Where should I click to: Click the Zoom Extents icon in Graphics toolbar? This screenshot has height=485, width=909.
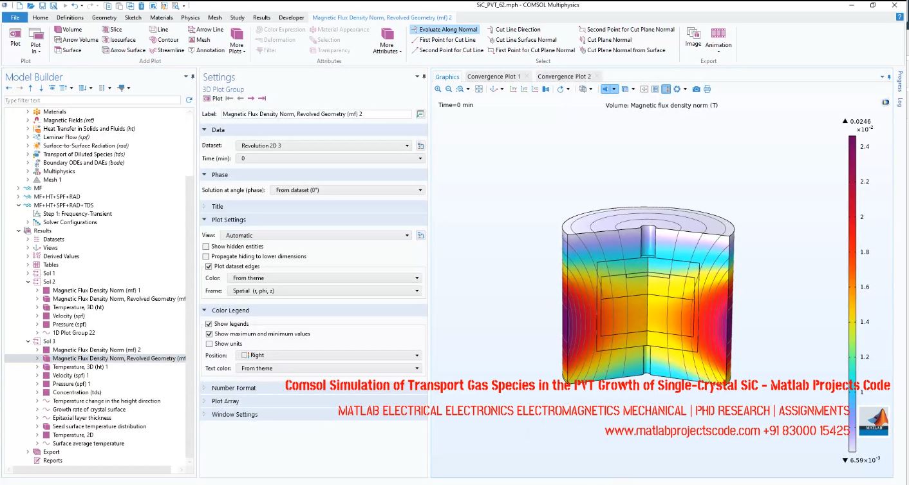tap(479, 89)
